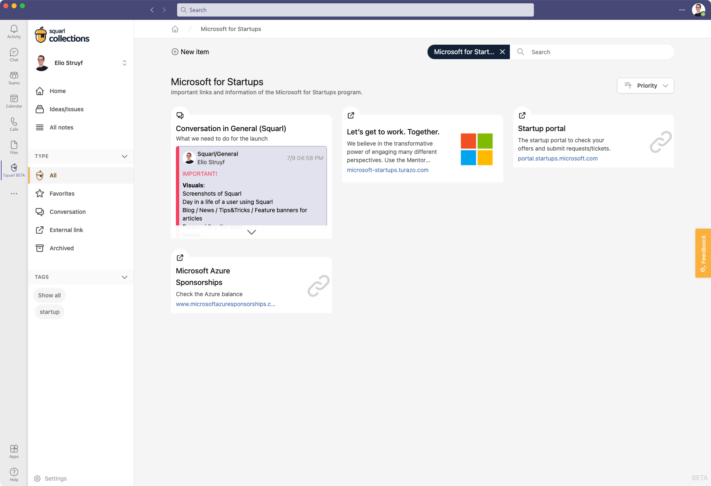Show Archived items

click(81, 248)
